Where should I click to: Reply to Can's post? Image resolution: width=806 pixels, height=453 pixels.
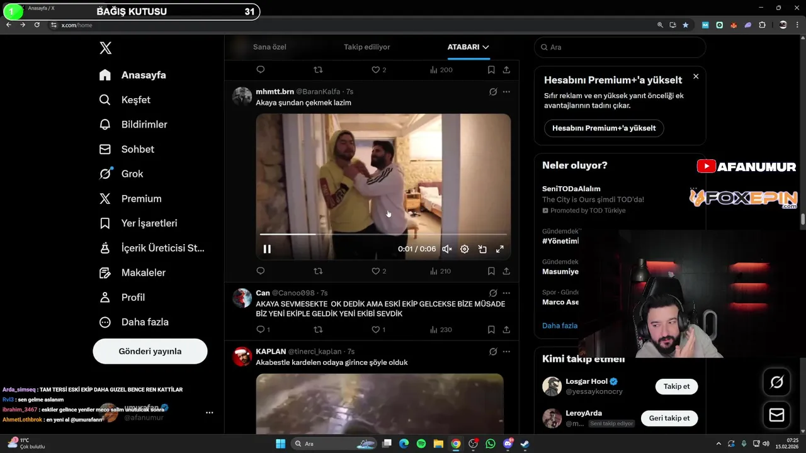click(263, 330)
